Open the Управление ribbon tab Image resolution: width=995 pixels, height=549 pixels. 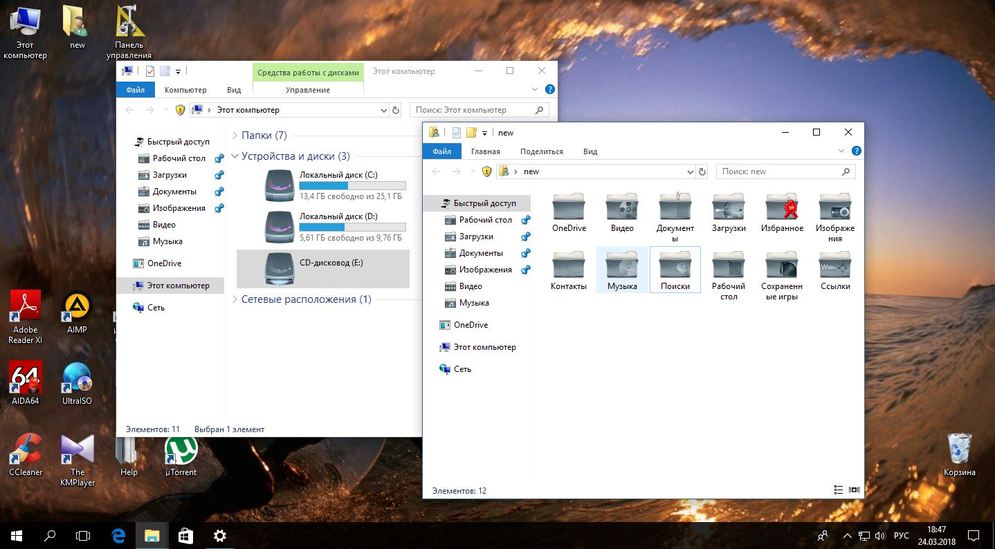pos(307,90)
